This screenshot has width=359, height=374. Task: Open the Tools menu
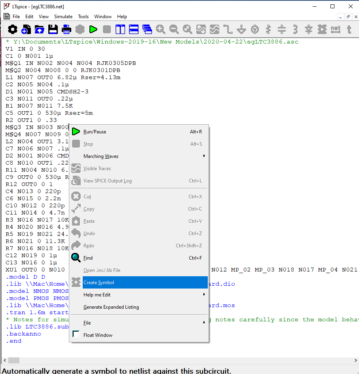tap(83, 17)
